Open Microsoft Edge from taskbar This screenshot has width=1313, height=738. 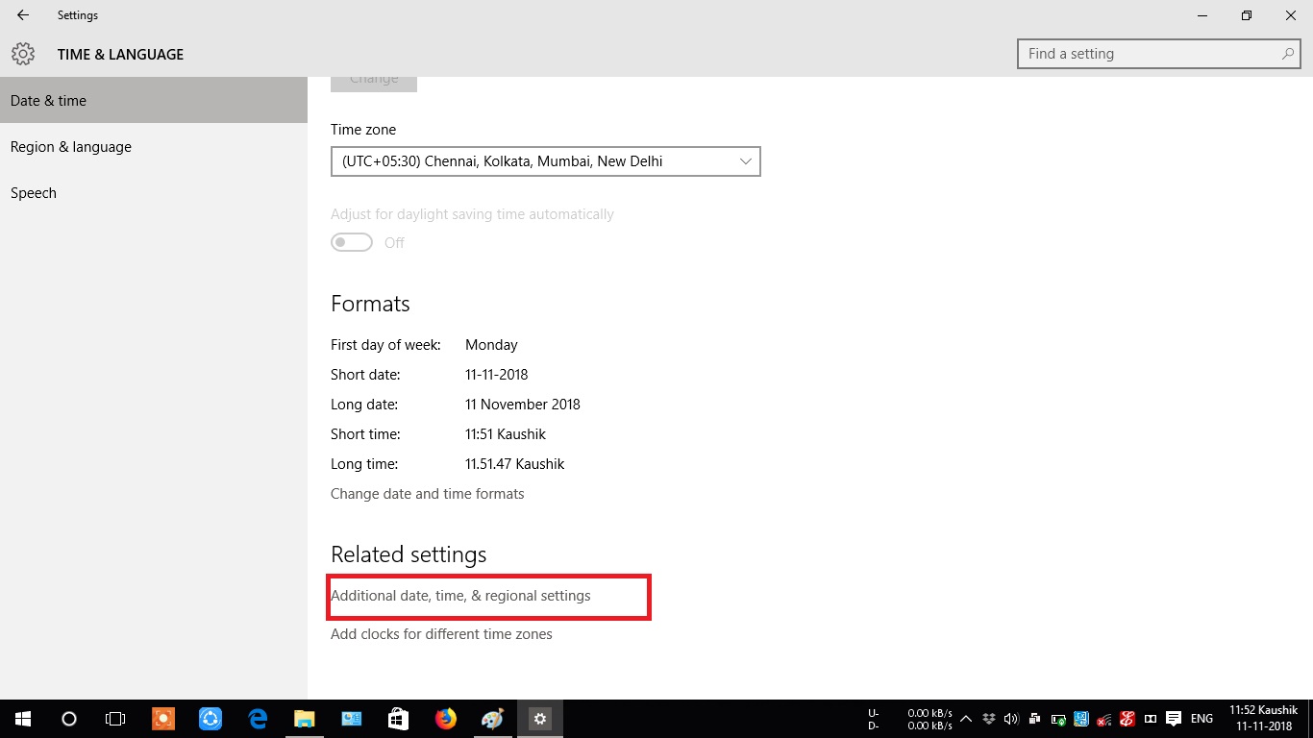pos(258,719)
